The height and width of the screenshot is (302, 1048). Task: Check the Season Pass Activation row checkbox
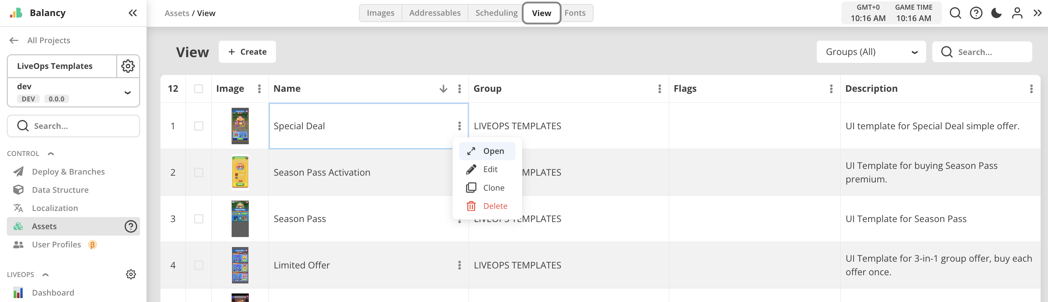(x=198, y=172)
